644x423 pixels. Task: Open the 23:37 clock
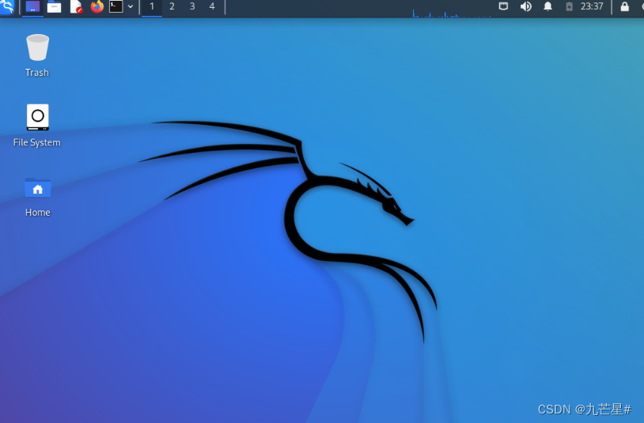[x=592, y=6]
